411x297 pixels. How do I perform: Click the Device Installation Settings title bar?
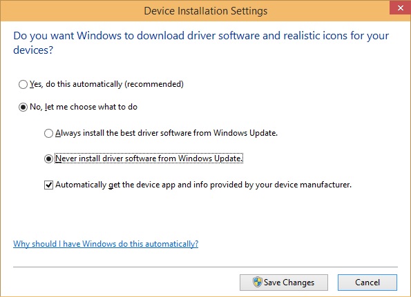coord(206,11)
